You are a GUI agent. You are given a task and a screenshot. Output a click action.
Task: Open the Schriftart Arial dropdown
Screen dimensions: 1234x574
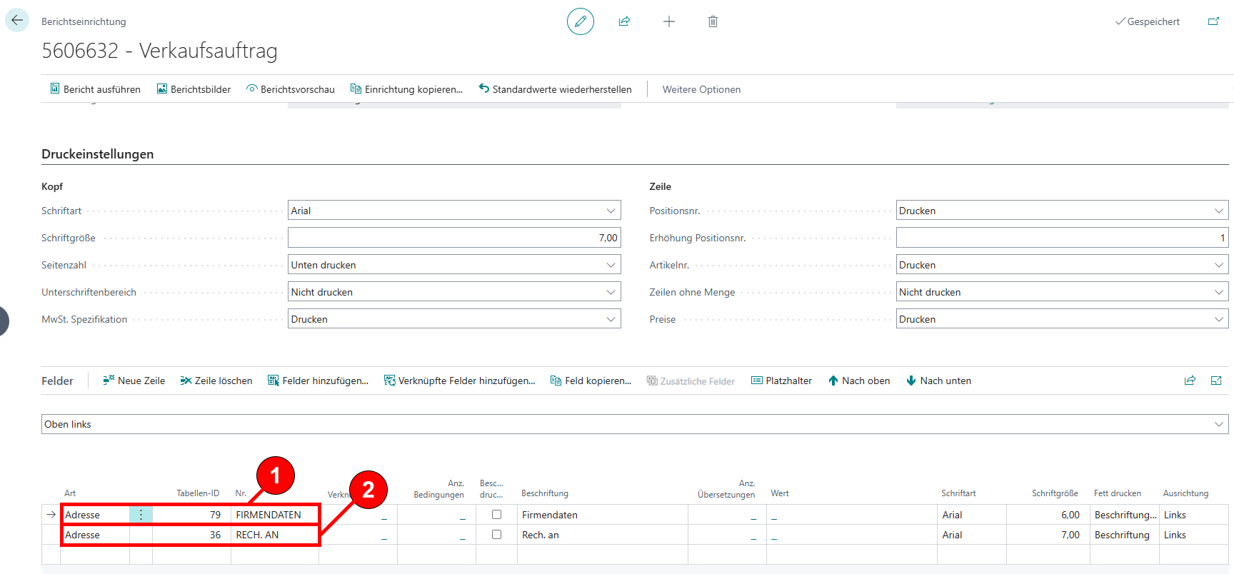[454, 211]
